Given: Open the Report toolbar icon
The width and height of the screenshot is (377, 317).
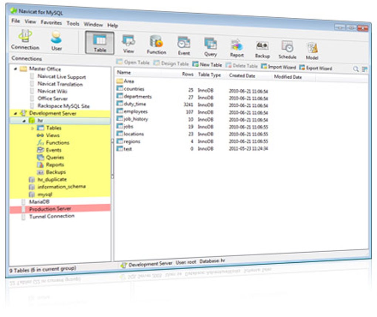Looking at the screenshot, I should pyautogui.click(x=237, y=48).
